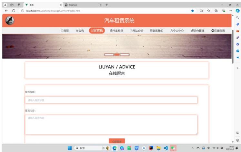Click the Windows Start icon in taskbar
The width and height of the screenshot is (241, 152).
pos(70,148)
